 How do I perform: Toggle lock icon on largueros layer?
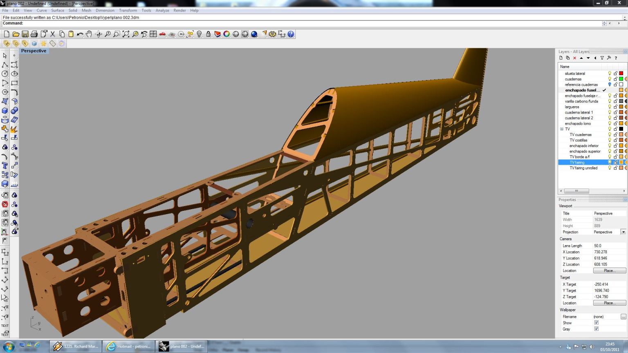(x=615, y=107)
